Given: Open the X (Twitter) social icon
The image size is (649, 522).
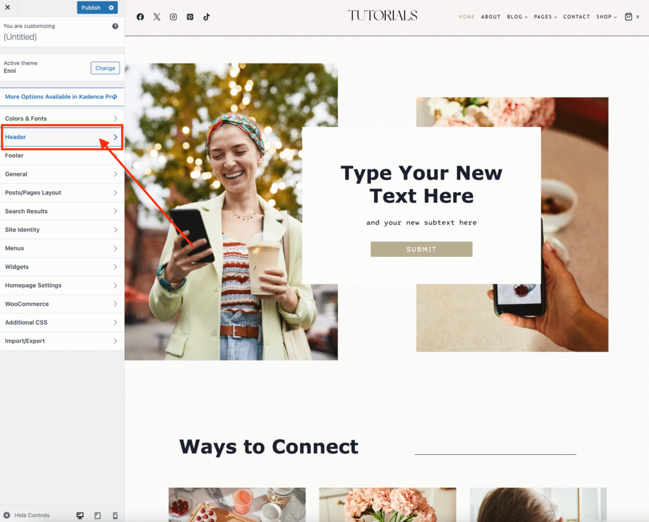Looking at the screenshot, I should pos(157,17).
